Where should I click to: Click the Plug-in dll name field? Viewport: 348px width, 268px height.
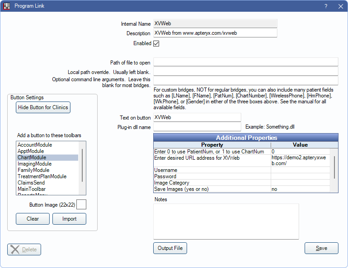197,127
